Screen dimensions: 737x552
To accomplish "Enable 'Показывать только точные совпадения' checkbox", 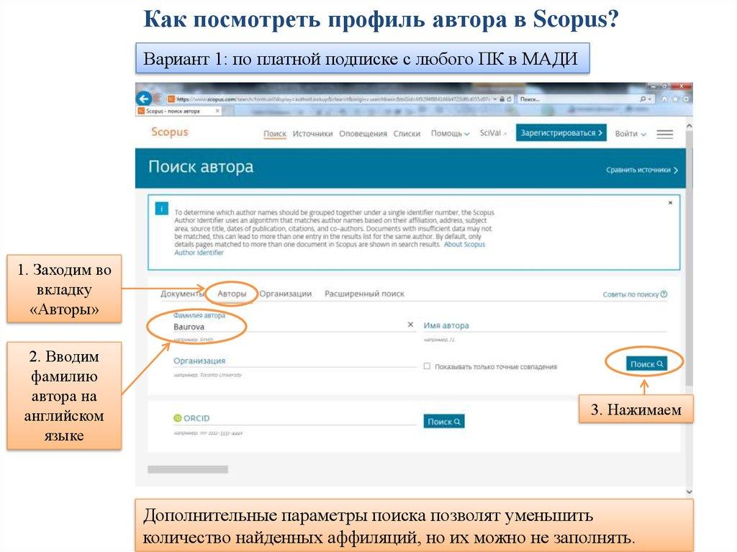I will [x=427, y=366].
